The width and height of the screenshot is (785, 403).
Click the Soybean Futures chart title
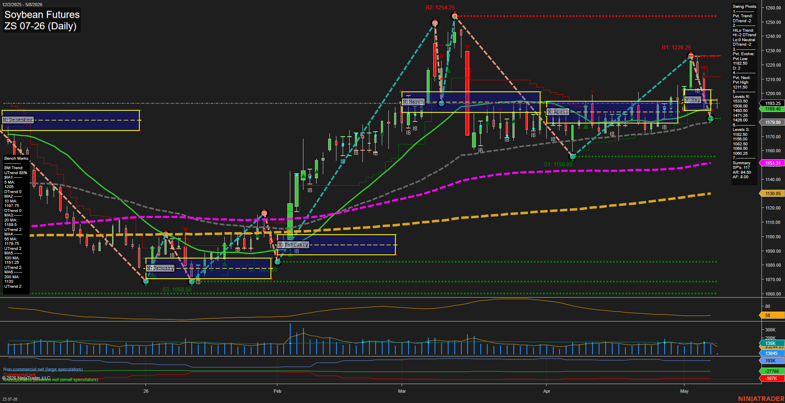click(x=42, y=14)
